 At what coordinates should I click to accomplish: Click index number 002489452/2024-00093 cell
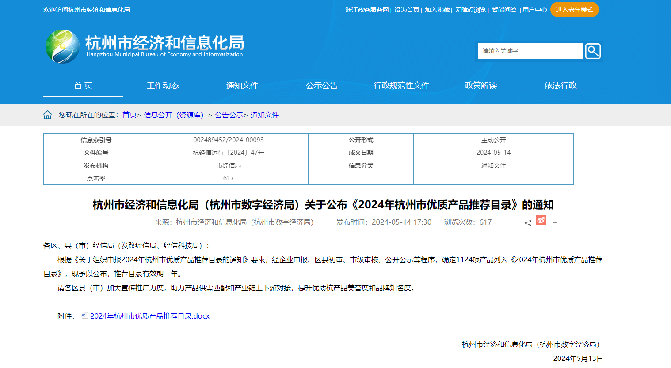229,140
